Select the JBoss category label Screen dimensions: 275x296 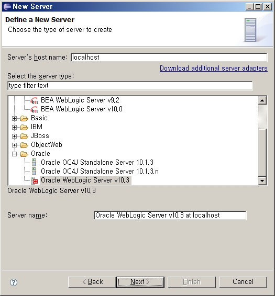40,136
